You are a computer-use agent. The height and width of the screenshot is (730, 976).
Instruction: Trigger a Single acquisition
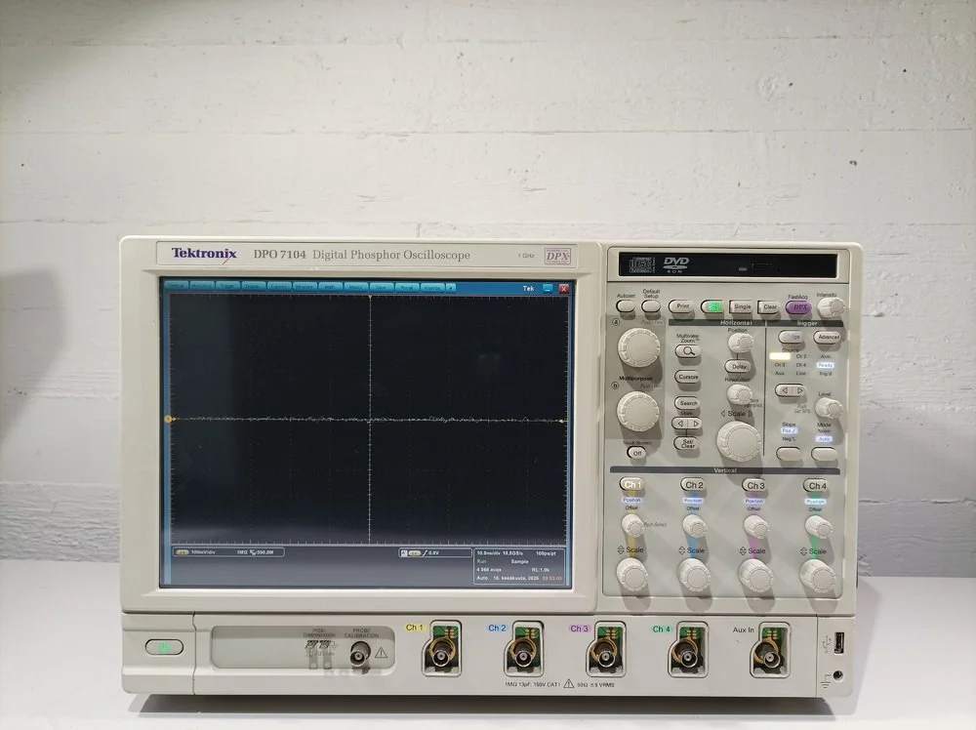pos(742,306)
